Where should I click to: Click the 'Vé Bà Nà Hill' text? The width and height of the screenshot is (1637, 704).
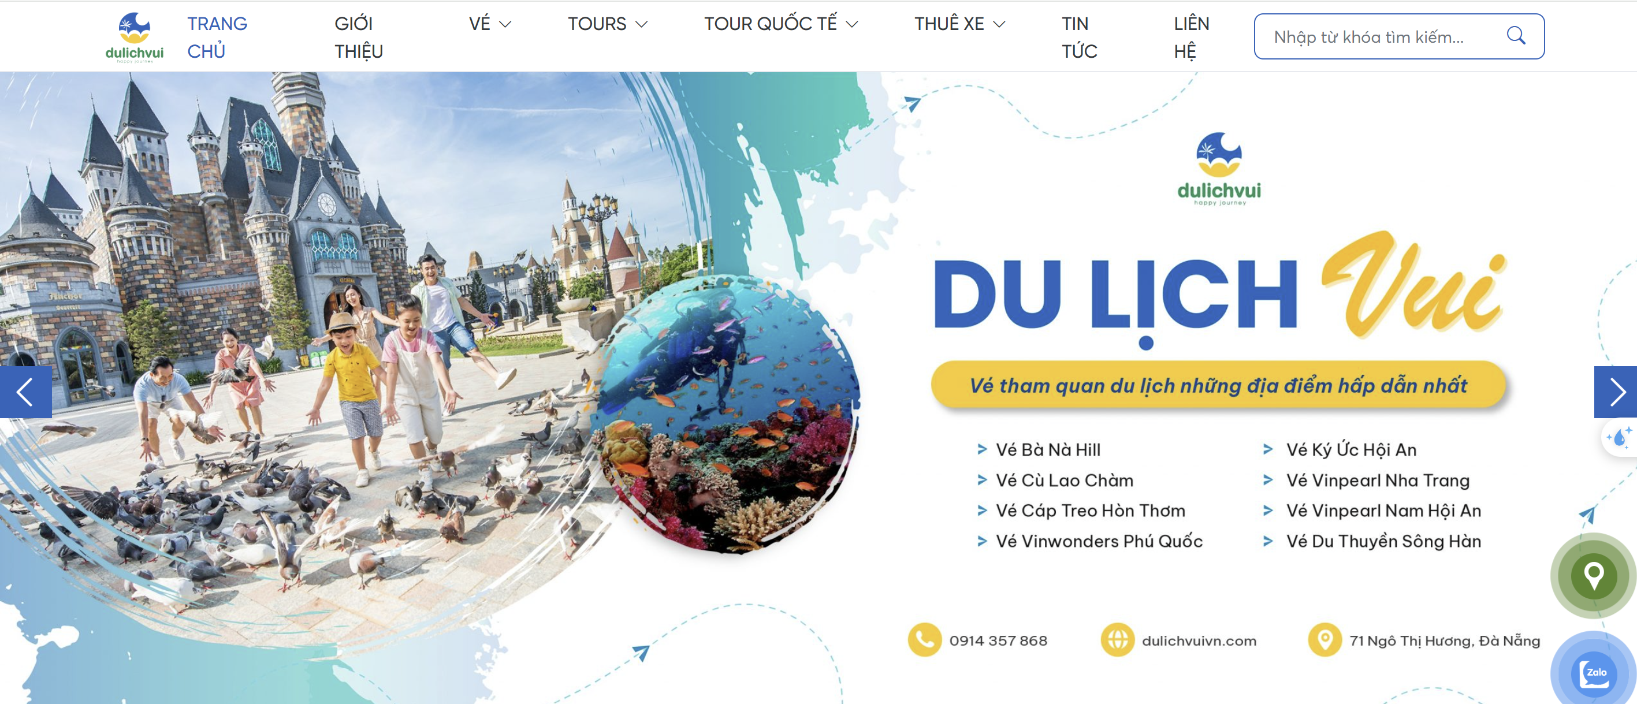pos(1048,450)
